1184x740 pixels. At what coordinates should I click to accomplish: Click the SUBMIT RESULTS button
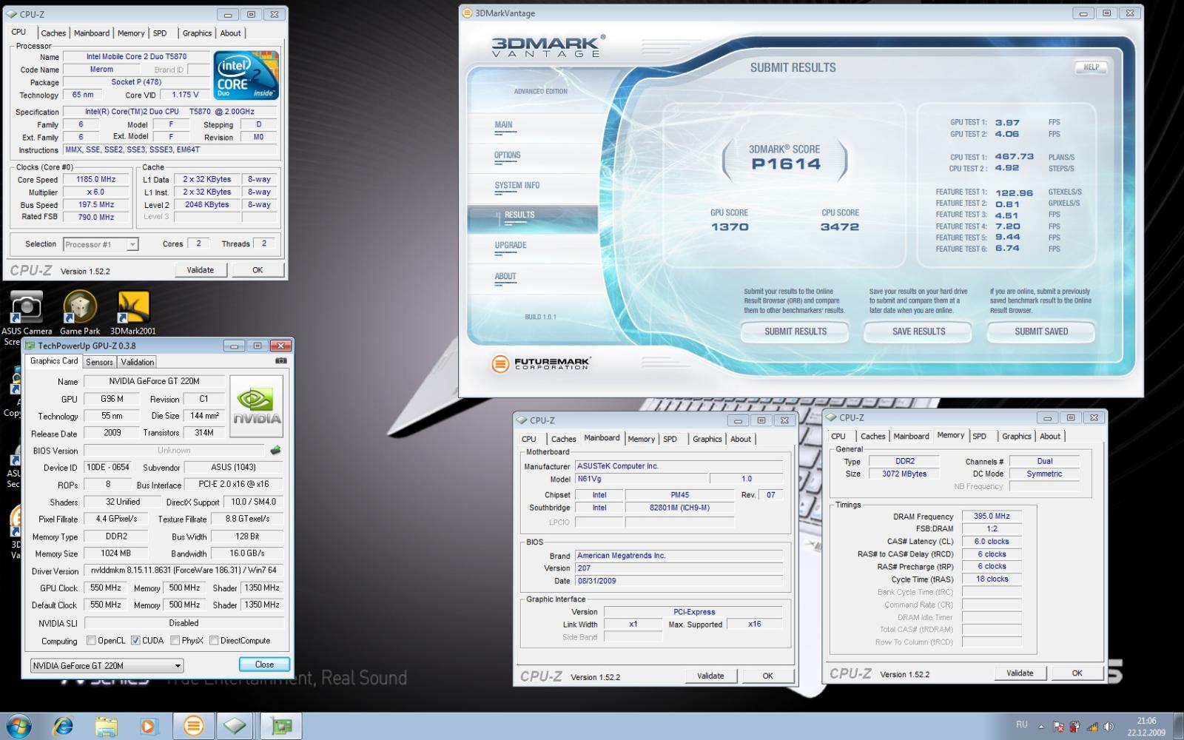point(795,332)
